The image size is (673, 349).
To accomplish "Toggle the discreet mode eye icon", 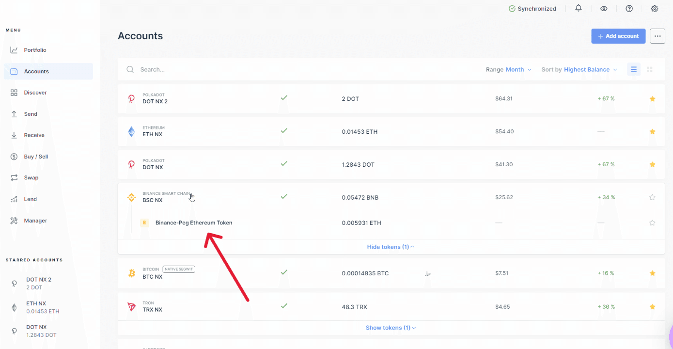I will (604, 8).
